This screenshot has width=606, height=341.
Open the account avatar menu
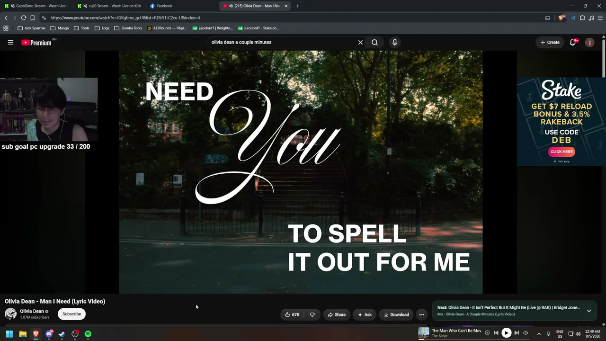(589, 42)
